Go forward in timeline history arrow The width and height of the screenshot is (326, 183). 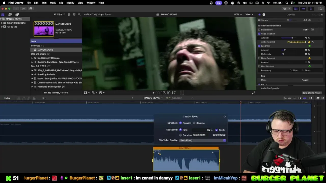[x=192, y=98]
